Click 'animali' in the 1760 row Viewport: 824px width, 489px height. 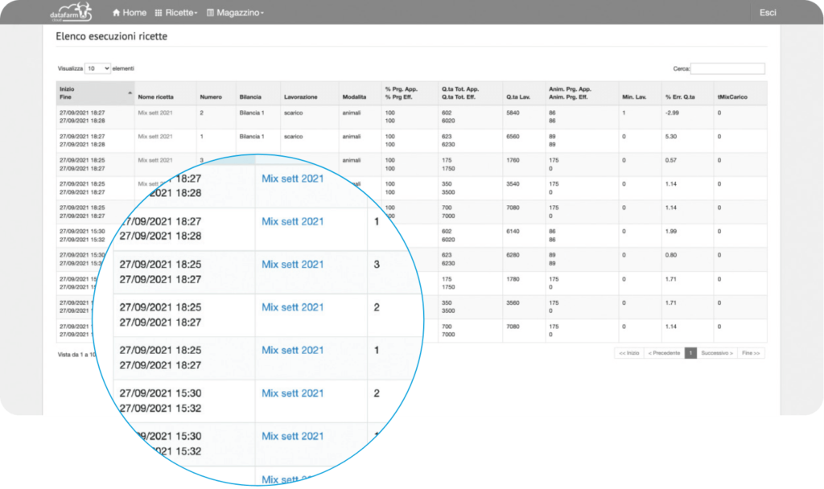[352, 160]
